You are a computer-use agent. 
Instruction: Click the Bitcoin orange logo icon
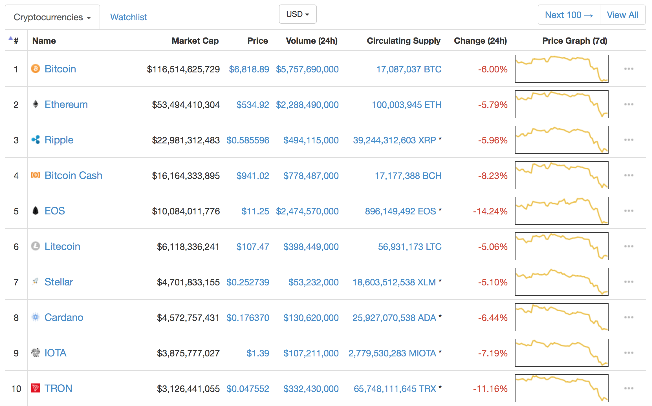click(x=35, y=69)
